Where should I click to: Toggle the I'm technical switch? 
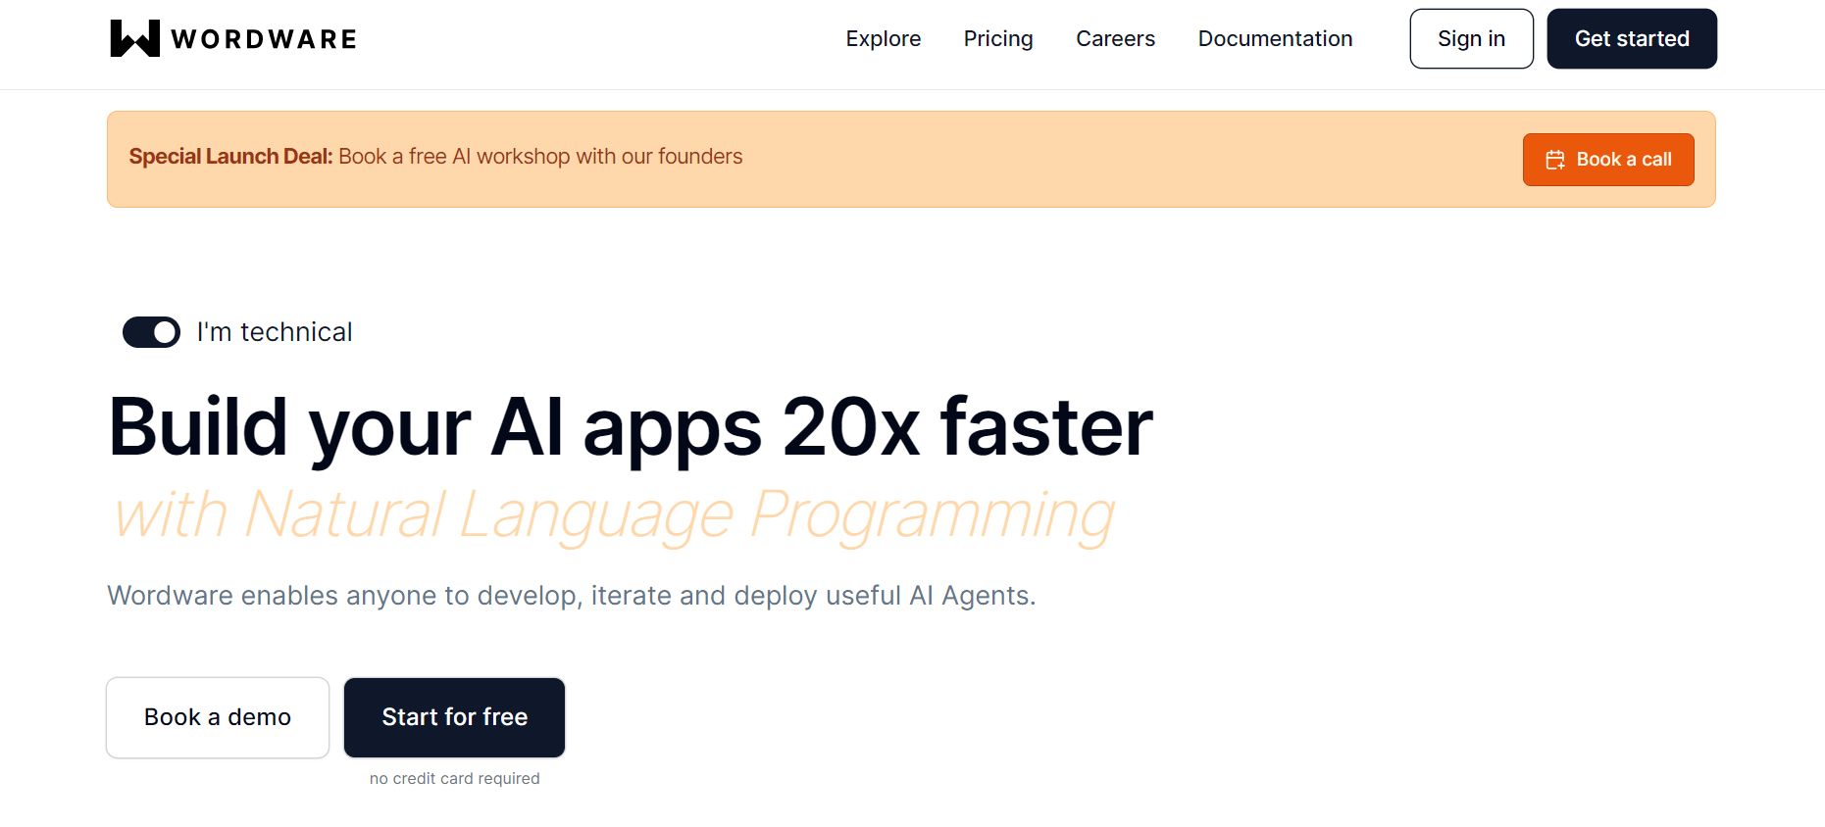pos(151,332)
